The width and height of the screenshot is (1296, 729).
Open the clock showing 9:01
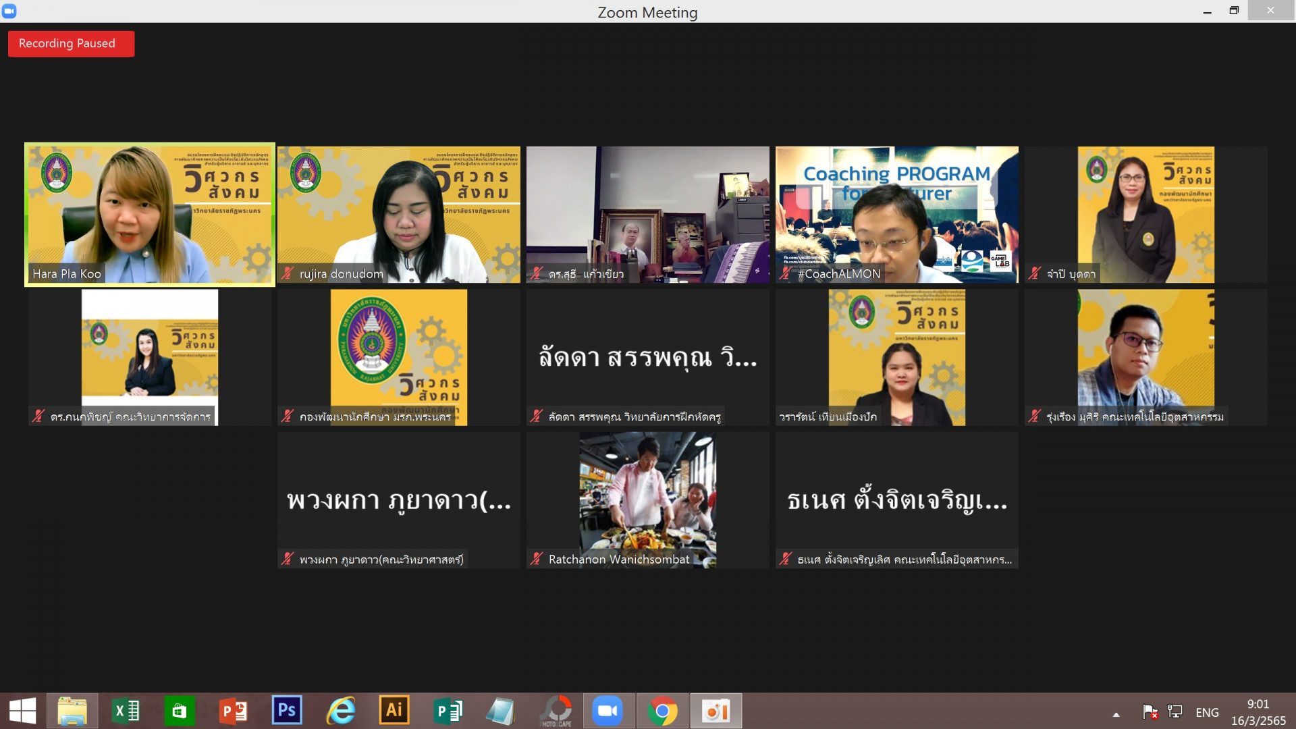tap(1258, 712)
